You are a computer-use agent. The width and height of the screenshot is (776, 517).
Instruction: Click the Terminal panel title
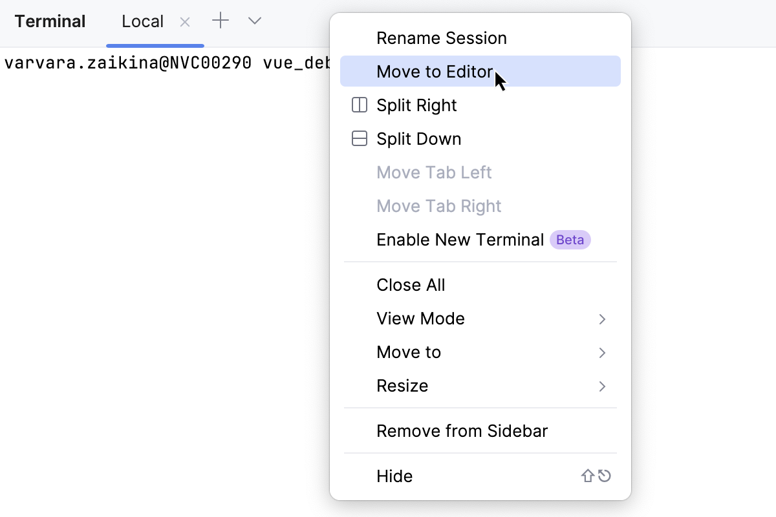coord(50,20)
